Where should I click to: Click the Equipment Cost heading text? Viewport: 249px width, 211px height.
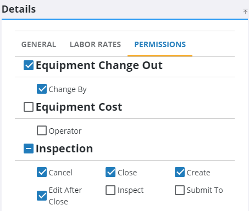point(79,107)
